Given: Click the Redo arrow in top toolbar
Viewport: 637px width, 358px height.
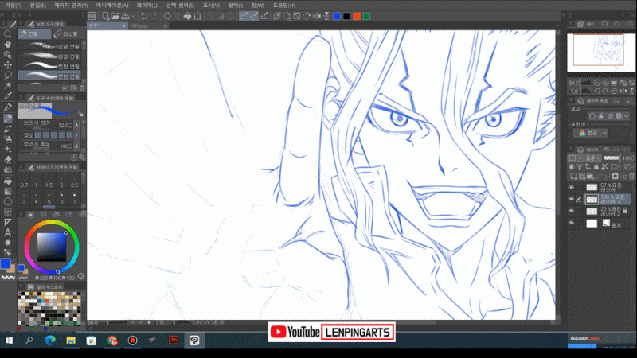Looking at the screenshot, I should (x=154, y=16).
